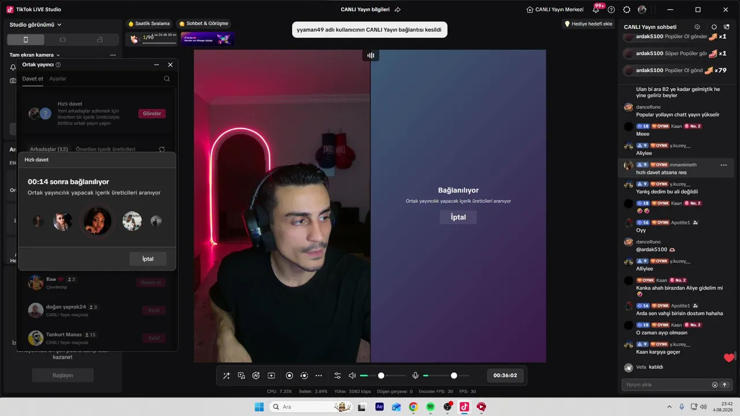Viewport: 740px width, 416px height.
Task: Adjust the speaker volume slider handle
Action: [x=381, y=376]
